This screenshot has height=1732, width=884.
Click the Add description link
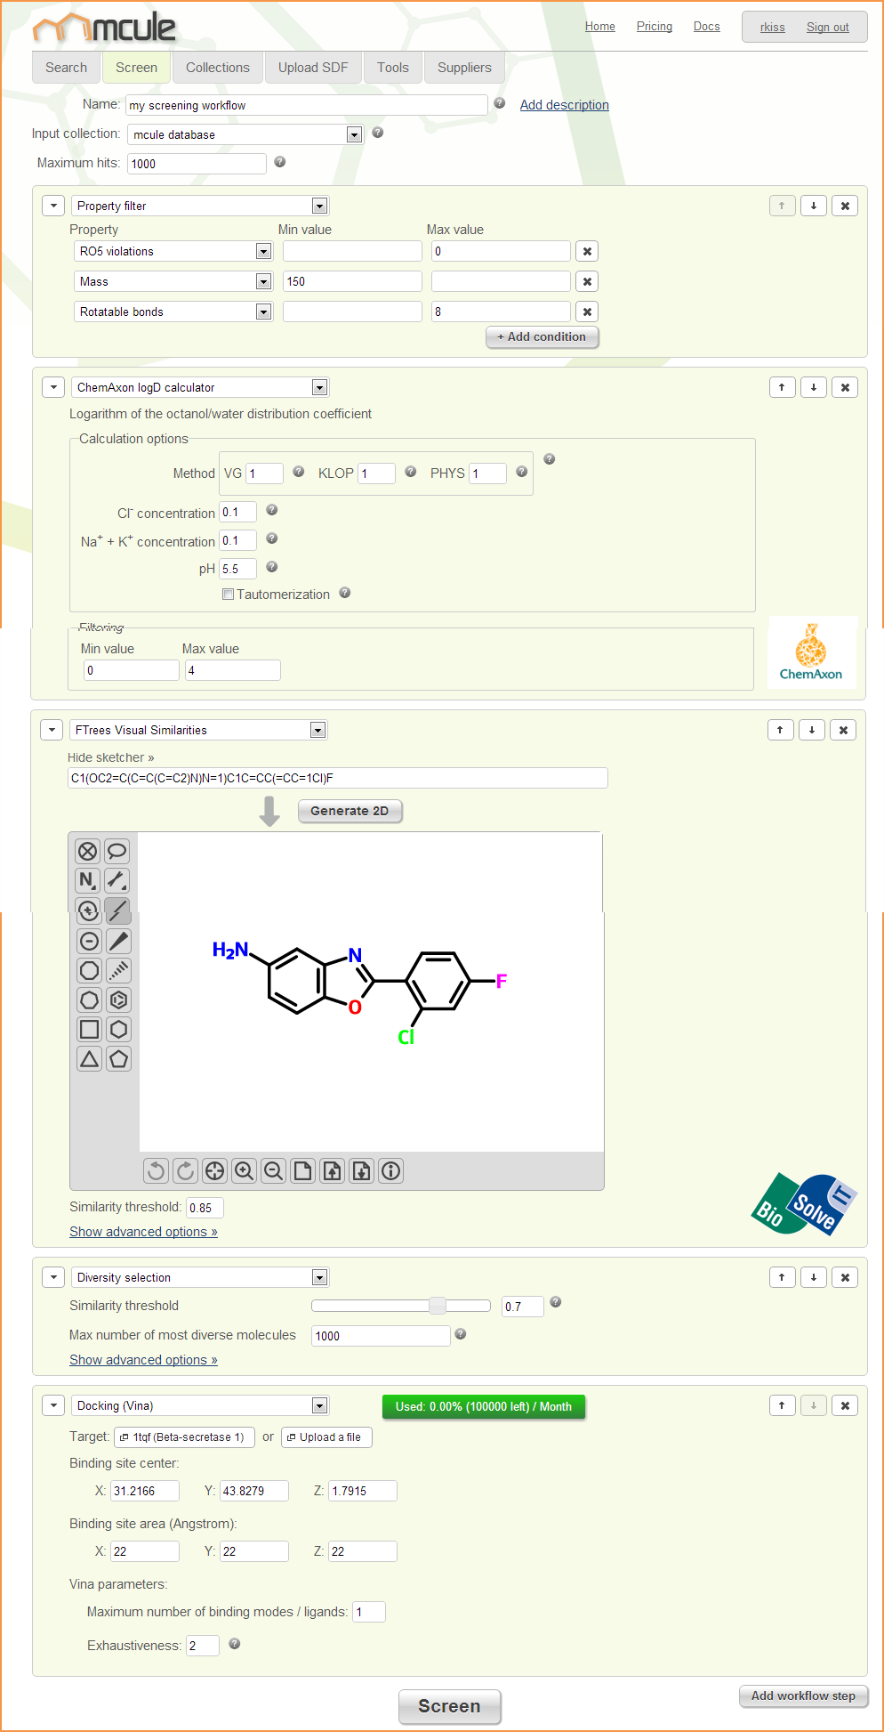click(564, 105)
